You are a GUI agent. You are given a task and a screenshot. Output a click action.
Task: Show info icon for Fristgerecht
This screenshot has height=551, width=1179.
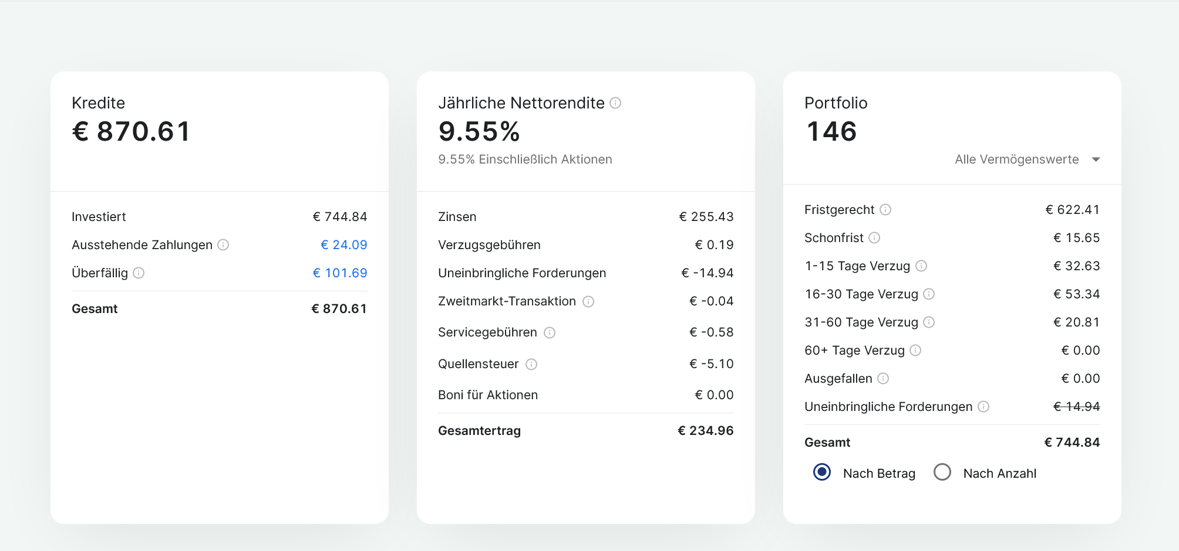tap(885, 210)
